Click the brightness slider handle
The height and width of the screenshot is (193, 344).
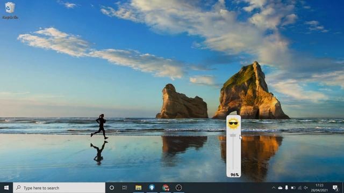[233, 136]
